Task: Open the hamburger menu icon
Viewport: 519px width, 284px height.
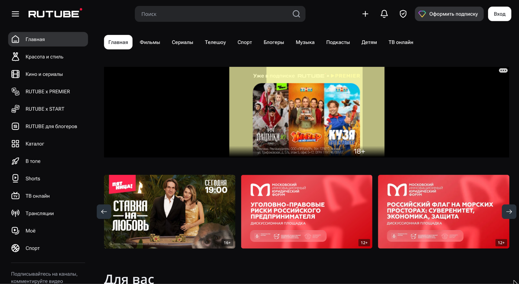Action: coord(15,14)
